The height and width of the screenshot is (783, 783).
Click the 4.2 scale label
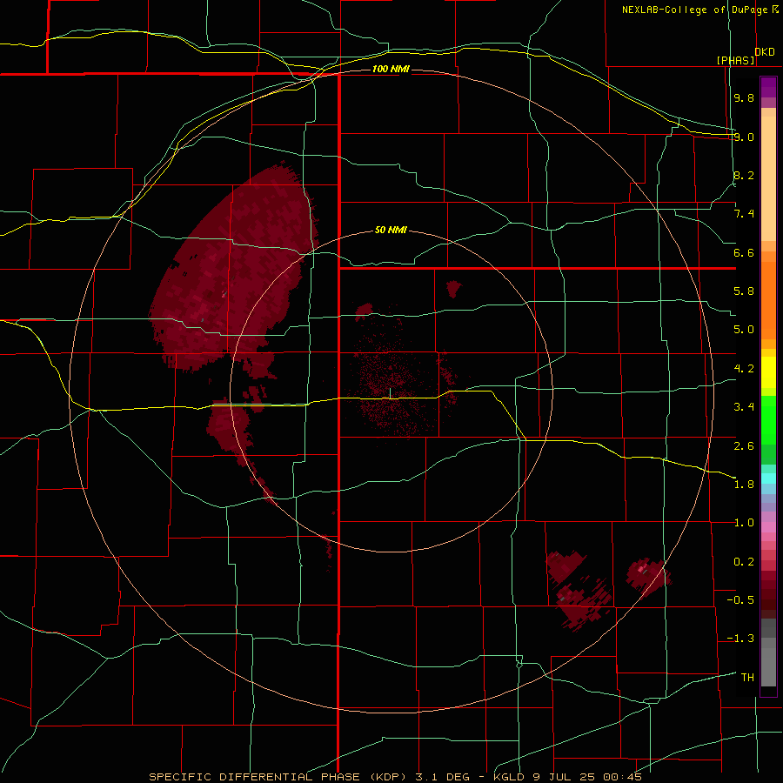[x=744, y=369]
